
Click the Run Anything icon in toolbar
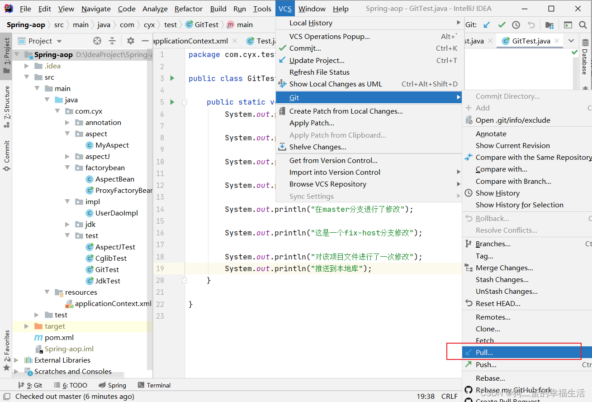coord(568,25)
